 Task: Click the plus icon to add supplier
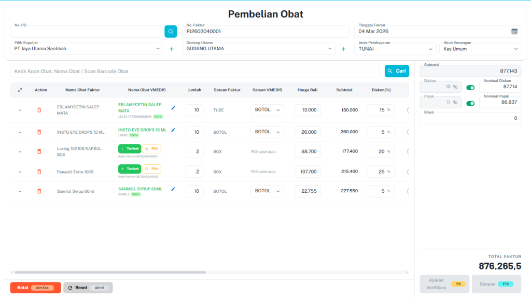coord(172,49)
